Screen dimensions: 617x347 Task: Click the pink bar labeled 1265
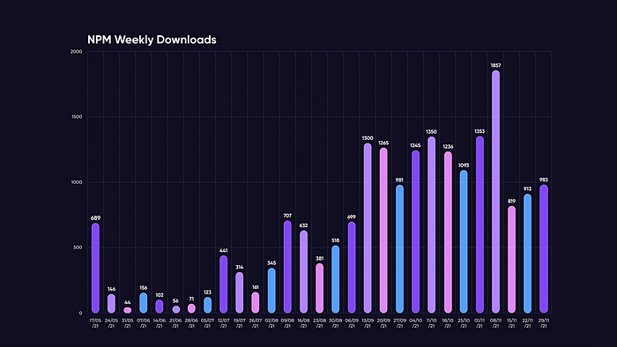pos(383,230)
